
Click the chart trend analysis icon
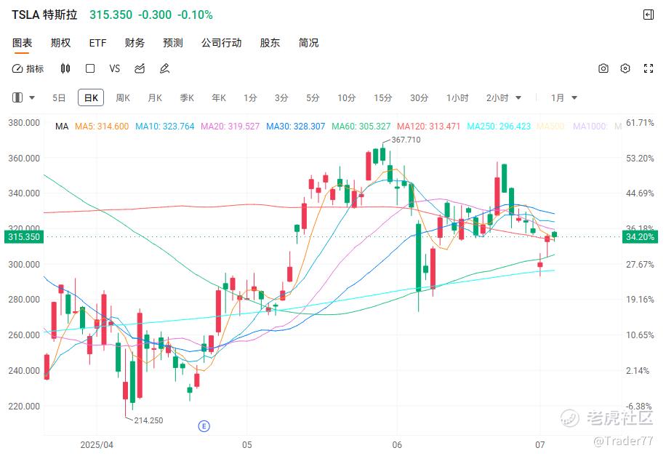point(140,68)
